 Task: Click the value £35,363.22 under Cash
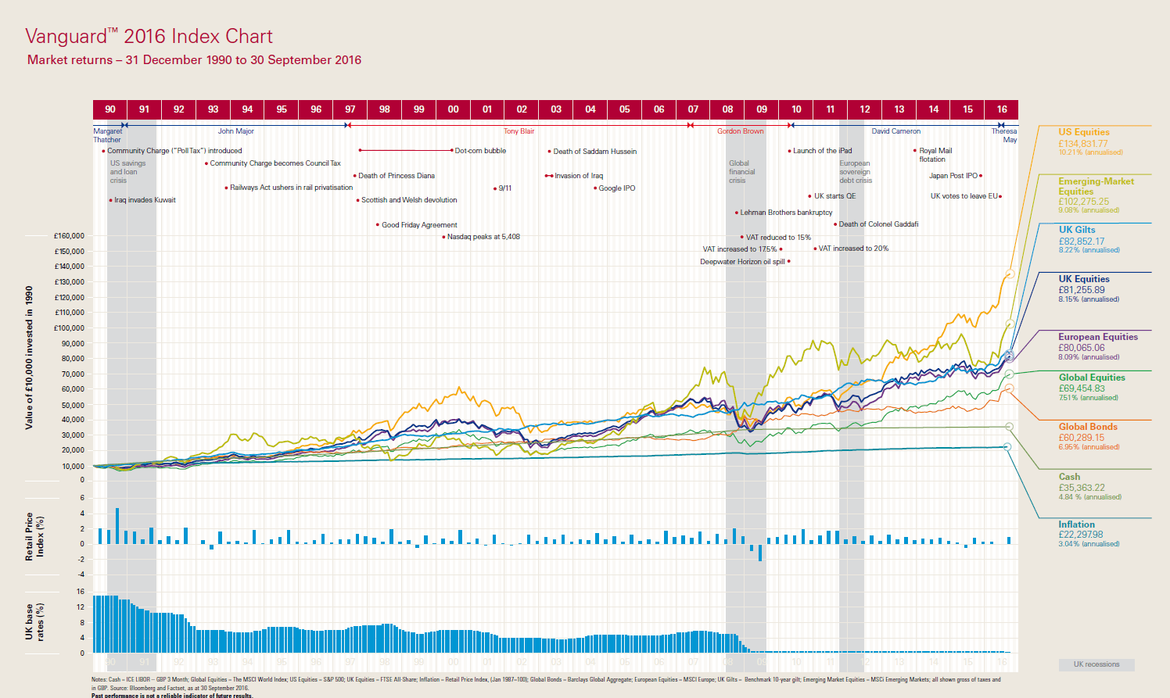click(1082, 488)
